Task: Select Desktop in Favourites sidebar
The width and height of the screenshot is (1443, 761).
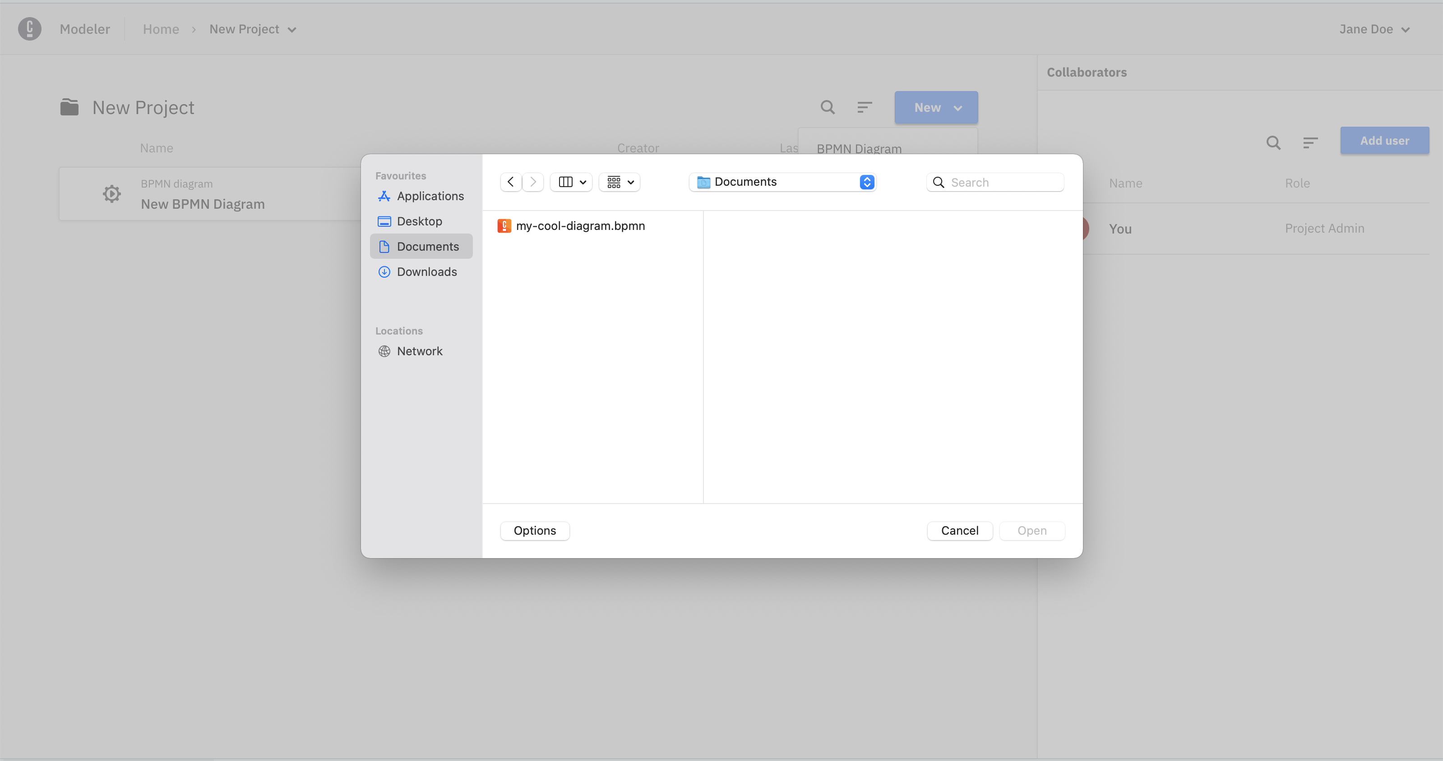Action: pyautogui.click(x=419, y=221)
